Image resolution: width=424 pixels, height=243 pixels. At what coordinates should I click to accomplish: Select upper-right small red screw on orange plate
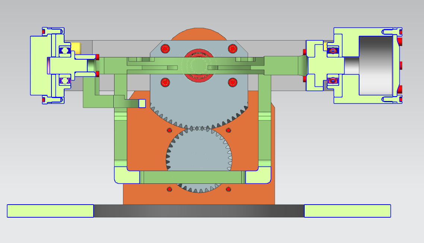tap(228, 130)
